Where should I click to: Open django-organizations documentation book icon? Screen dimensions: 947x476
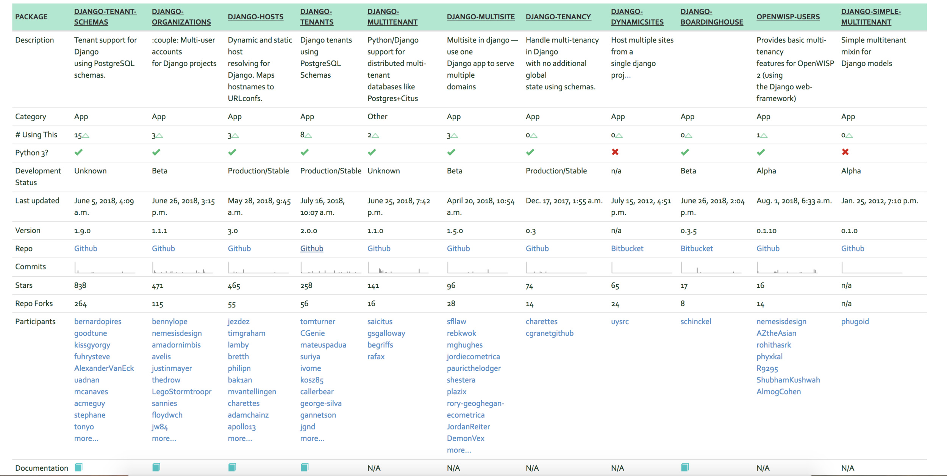(x=156, y=467)
